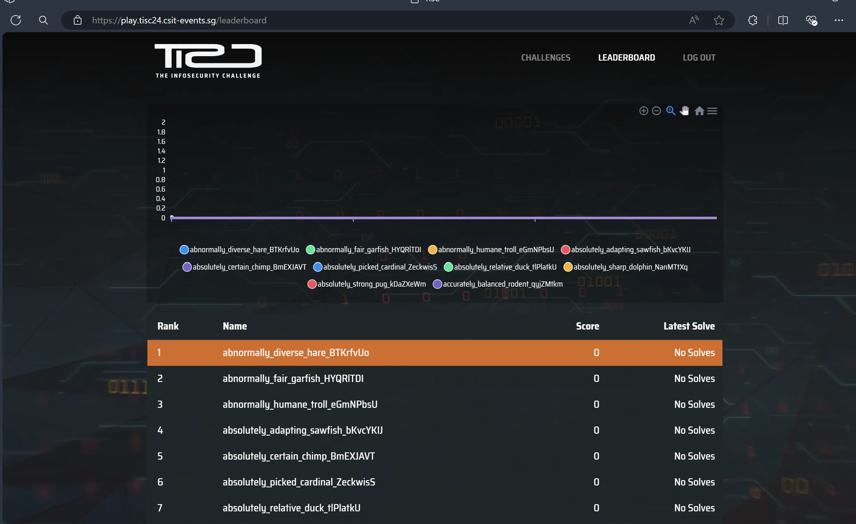This screenshot has width=856, height=524.
Task: Click LOG OUT
Action: pos(699,58)
